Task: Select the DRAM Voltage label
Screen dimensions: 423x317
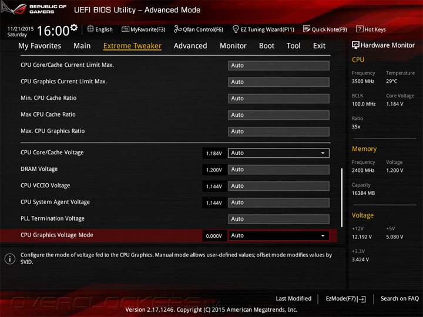Action: (x=39, y=169)
